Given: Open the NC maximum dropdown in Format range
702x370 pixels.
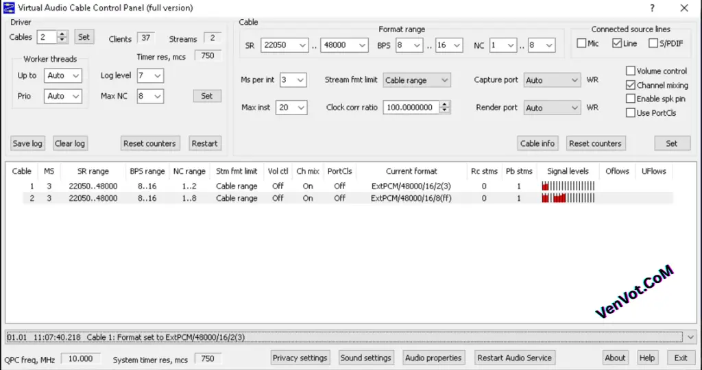Looking at the screenshot, I should point(542,45).
